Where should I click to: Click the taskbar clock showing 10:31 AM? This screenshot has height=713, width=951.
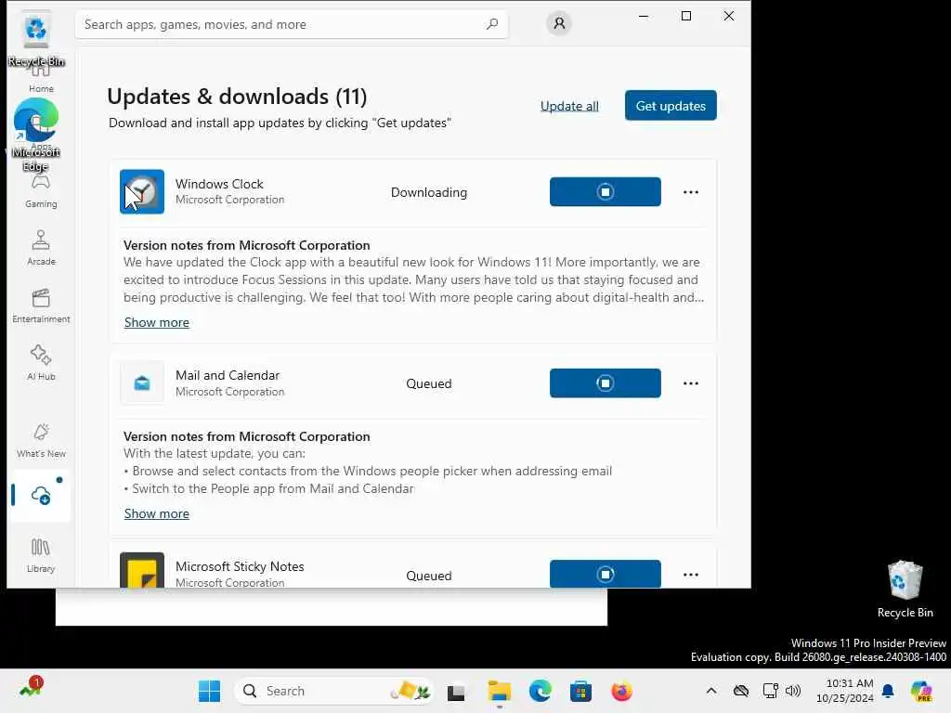click(844, 691)
